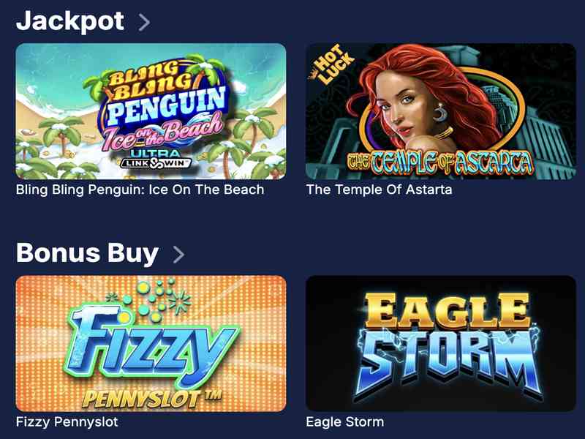Open the Jackpot category heading
The image size is (585, 439).
pos(70,22)
